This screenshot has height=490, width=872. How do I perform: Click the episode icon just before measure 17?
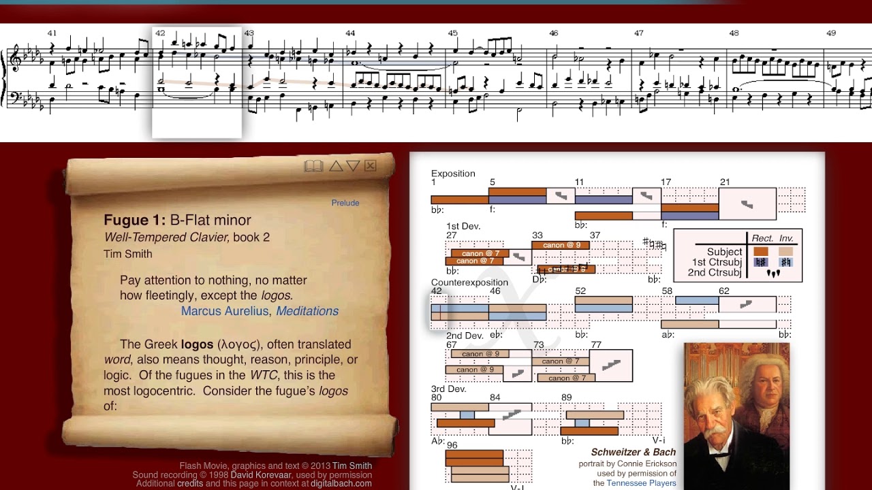coord(647,196)
